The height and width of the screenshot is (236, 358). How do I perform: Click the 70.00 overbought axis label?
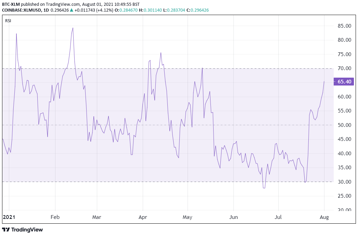(x=344, y=68)
